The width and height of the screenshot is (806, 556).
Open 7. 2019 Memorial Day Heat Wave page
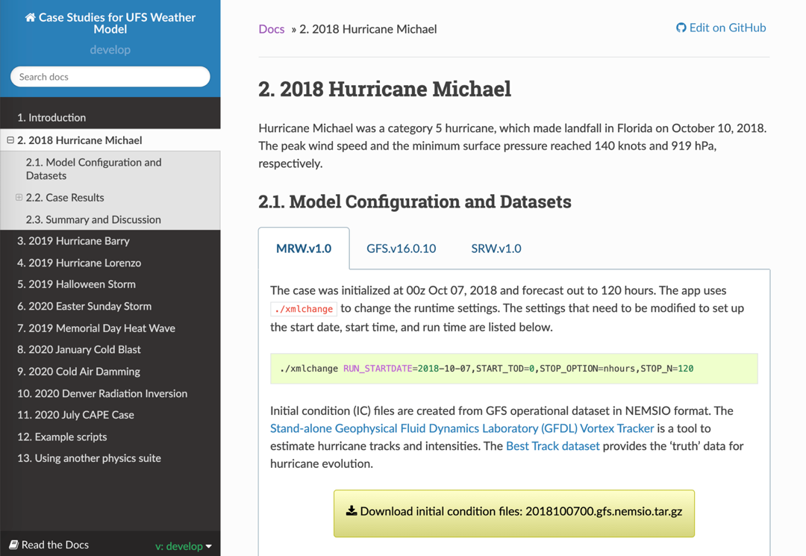click(x=110, y=328)
